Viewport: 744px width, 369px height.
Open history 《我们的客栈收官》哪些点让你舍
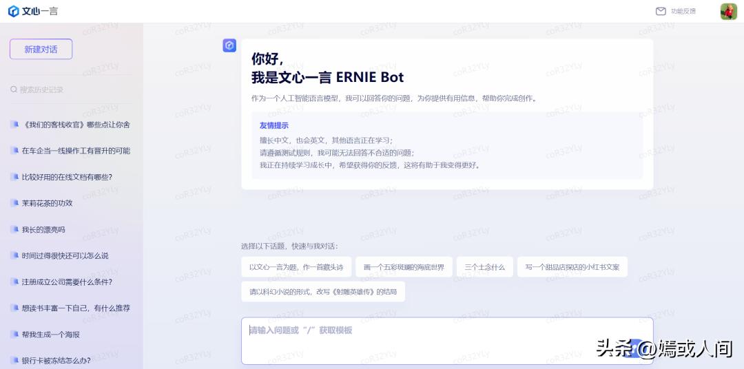76,125
